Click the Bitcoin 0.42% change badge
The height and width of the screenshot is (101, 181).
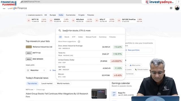118,75
